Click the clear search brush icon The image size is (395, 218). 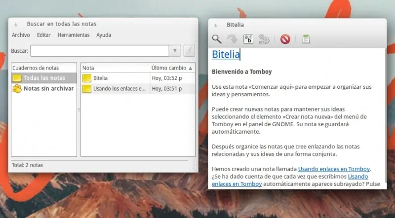coord(189,51)
